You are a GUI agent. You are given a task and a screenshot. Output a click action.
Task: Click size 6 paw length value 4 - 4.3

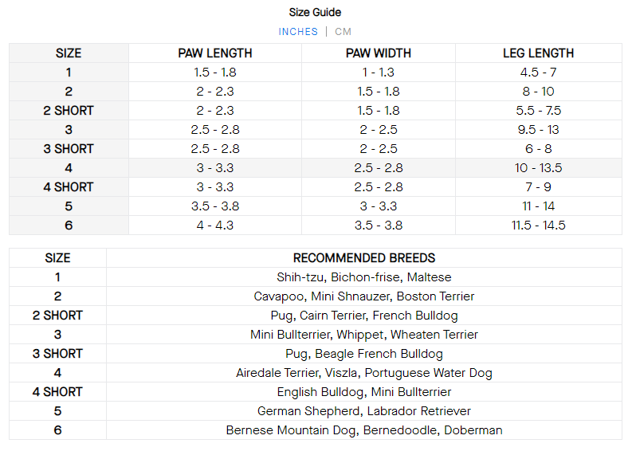[x=215, y=226]
